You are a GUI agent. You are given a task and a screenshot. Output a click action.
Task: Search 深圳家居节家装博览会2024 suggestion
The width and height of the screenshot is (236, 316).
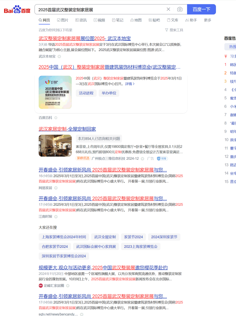point(64,256)
